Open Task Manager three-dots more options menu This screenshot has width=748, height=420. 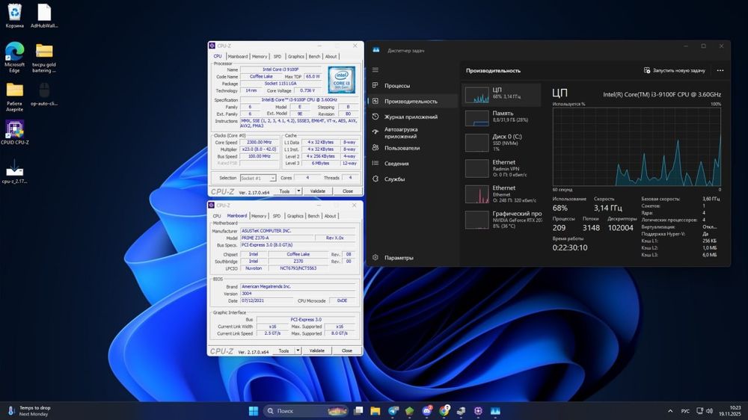[x=720, y=70]
